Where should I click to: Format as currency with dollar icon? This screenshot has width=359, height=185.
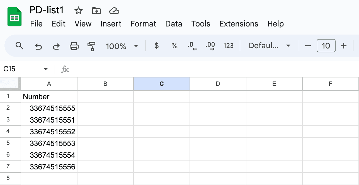coord(157,46)
